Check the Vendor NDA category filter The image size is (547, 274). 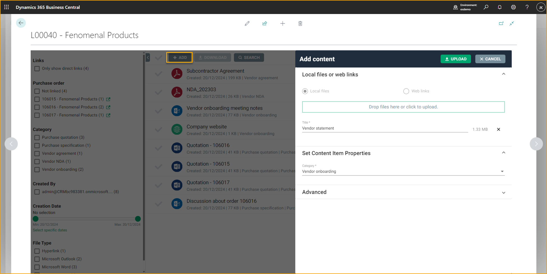pos(37,161)
